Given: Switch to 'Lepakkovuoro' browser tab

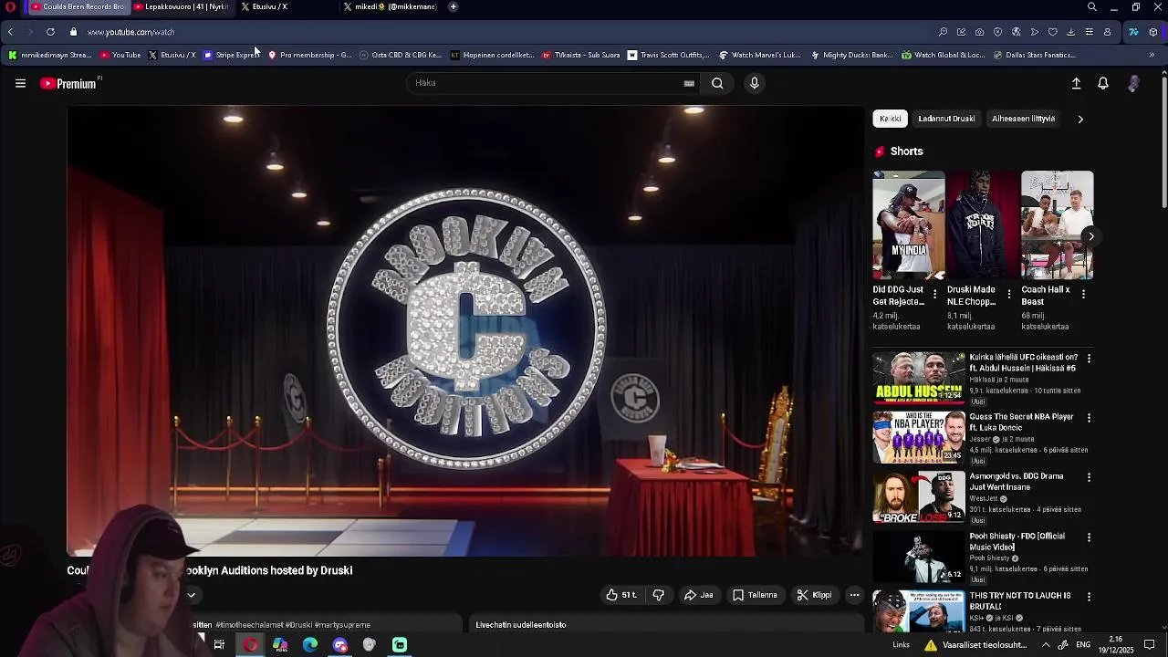Looking at the screenshot, I should click(x=181, y=7).
